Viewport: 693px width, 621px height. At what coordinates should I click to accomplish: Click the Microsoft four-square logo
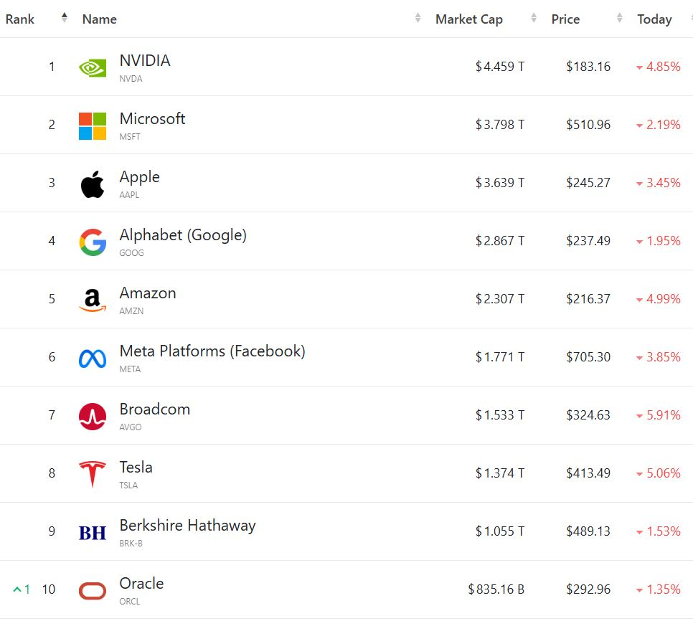[93, 125]
